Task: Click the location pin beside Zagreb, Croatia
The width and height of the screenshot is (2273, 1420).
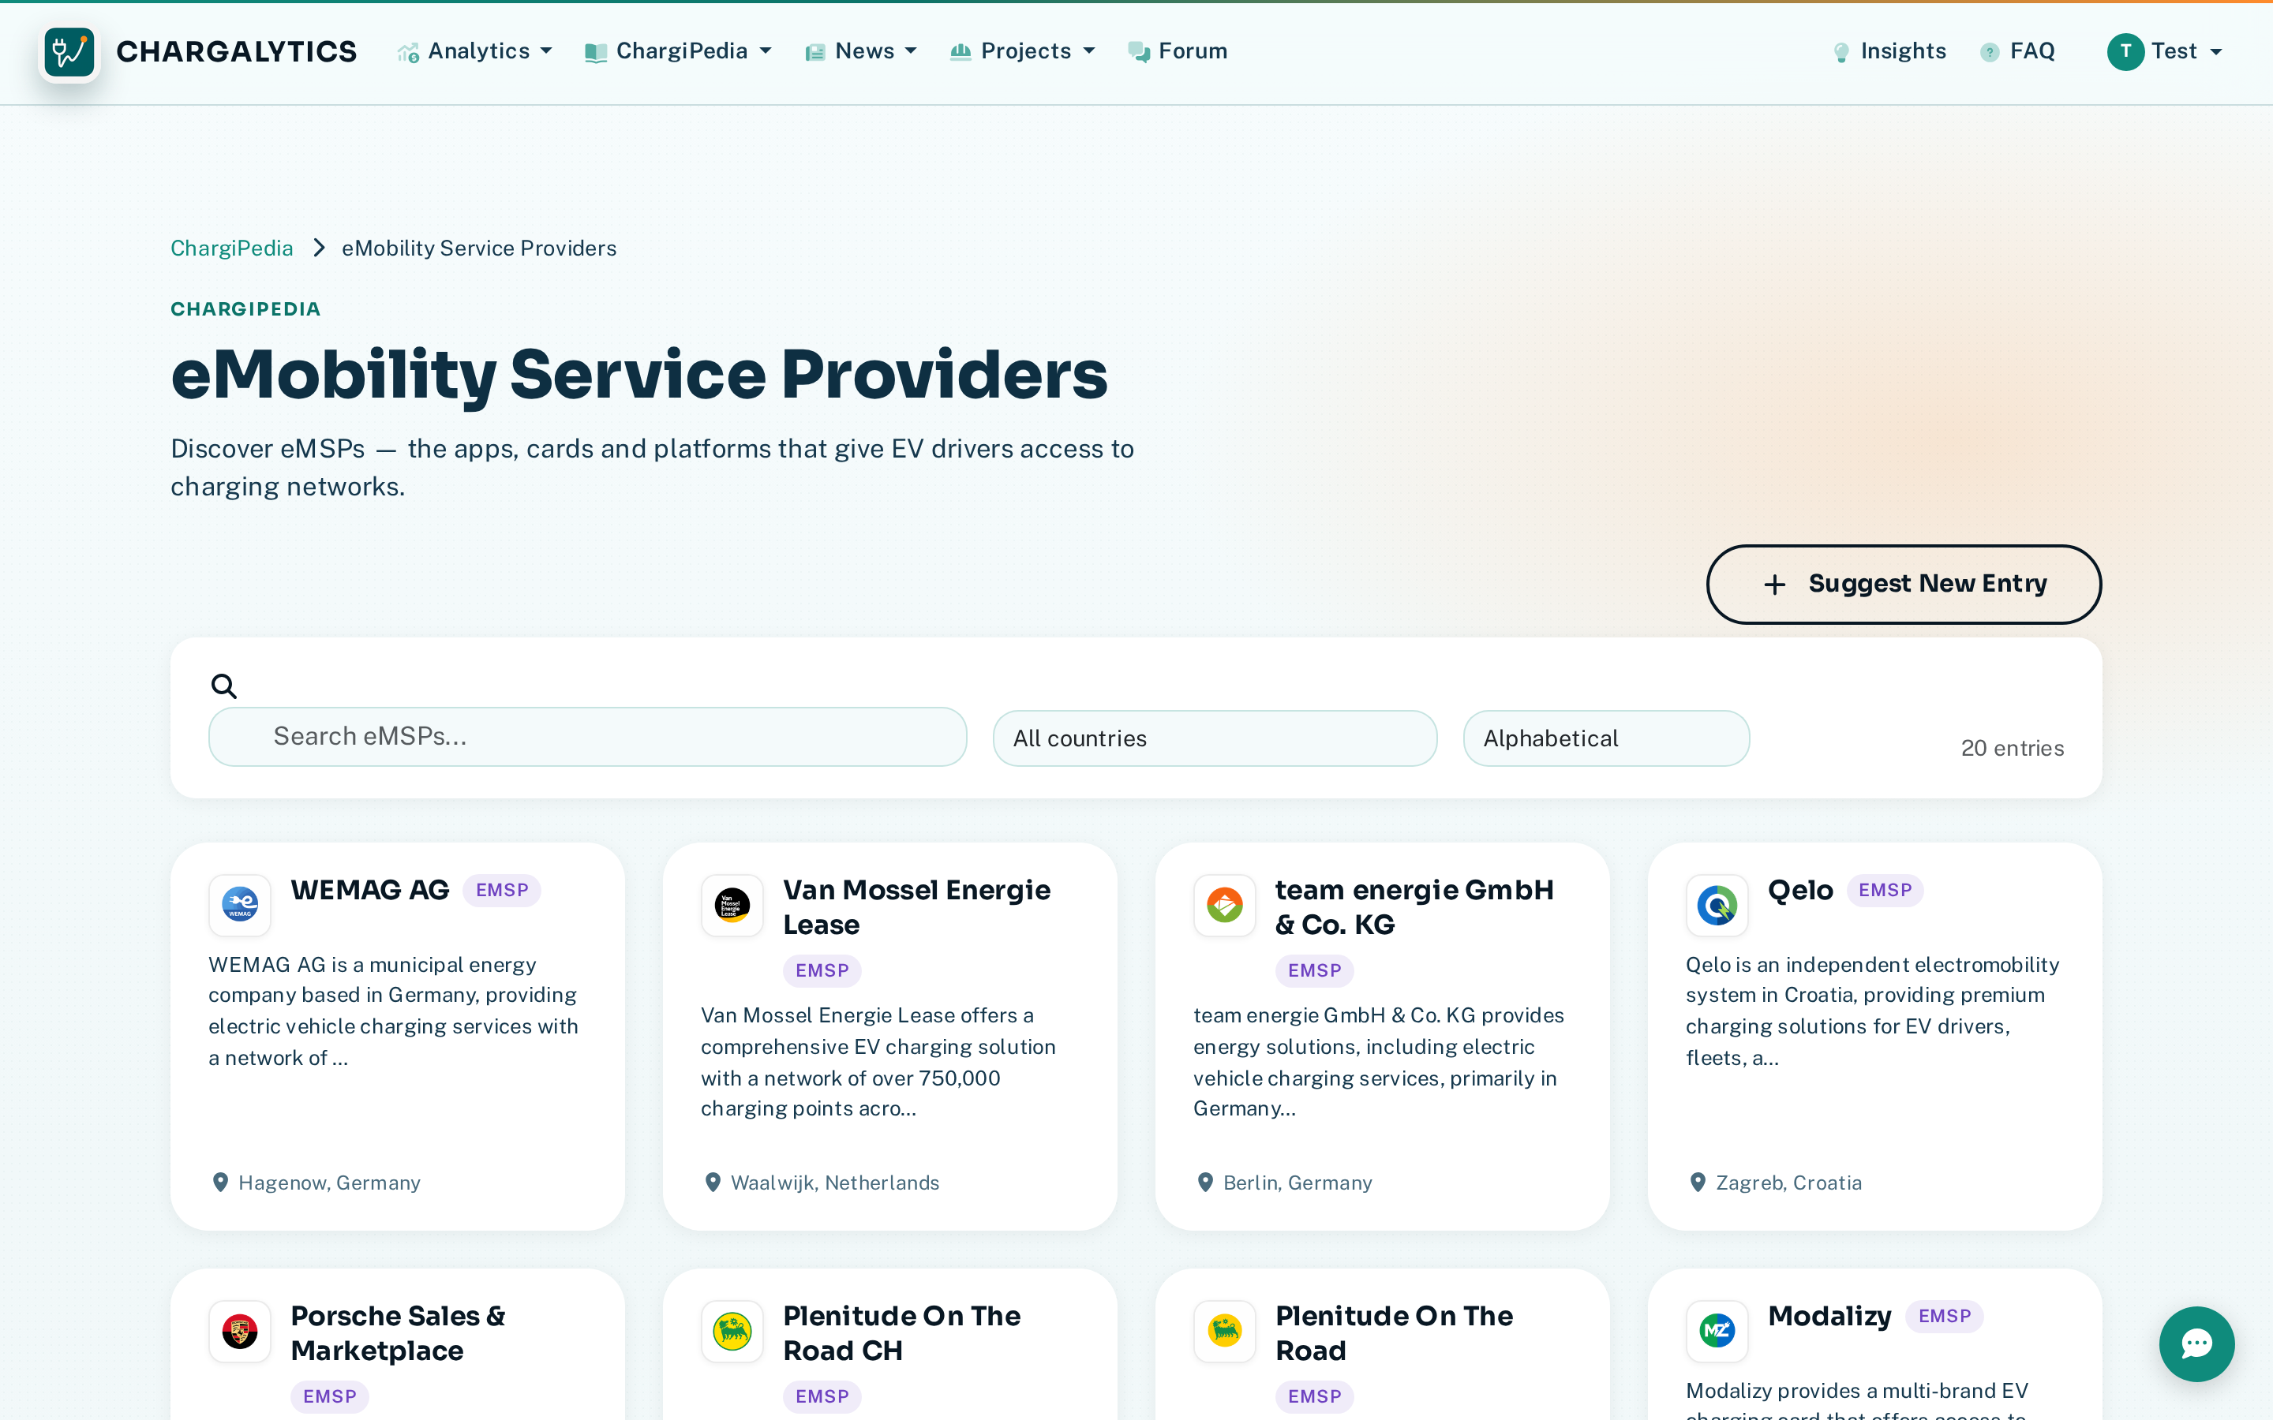Action: [1697, 1183]
